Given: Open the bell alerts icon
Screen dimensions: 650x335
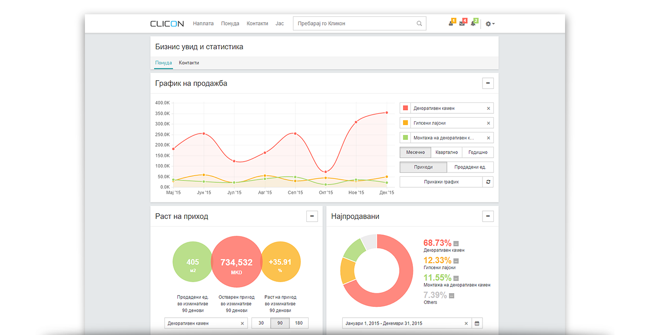Looking at the screenshot, I should (x=473, y=23).
